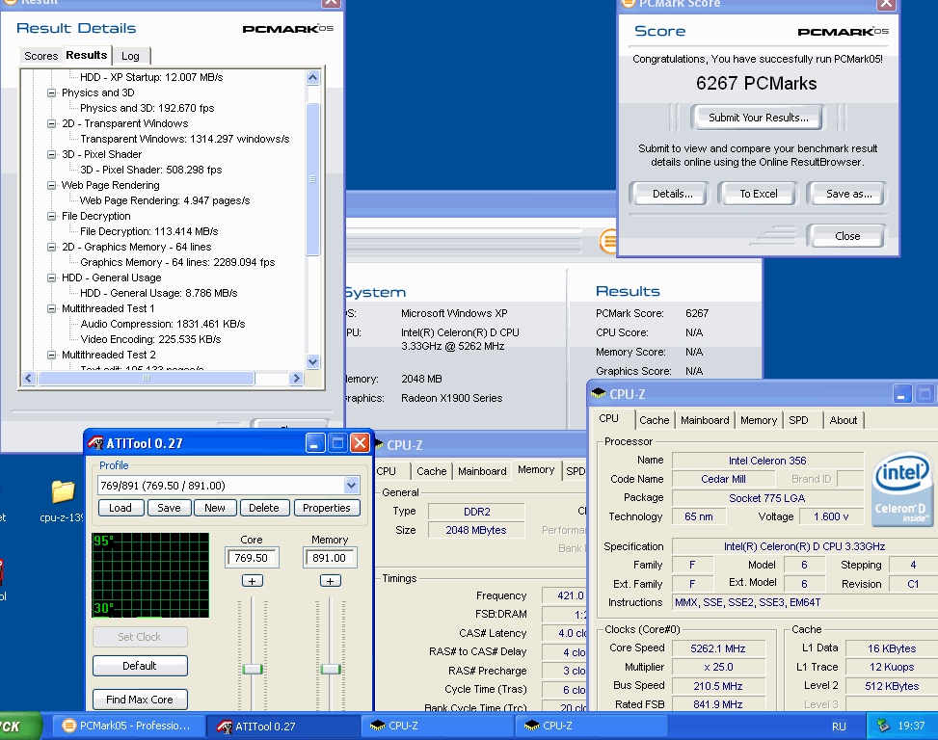Click the ATITool title bar icon
The height and width of the screenshot is (740, 938).
tap(95, 443)
